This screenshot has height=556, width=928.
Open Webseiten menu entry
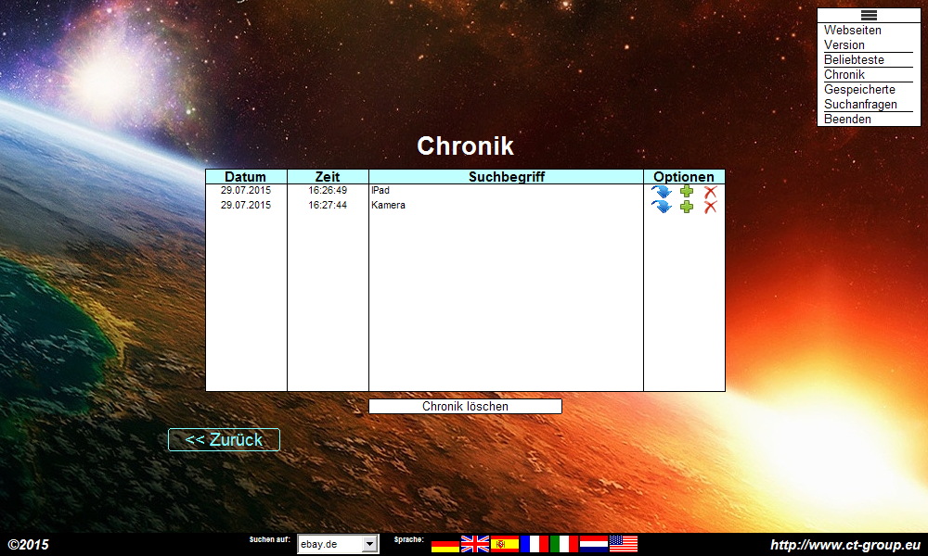pos(852,31)
